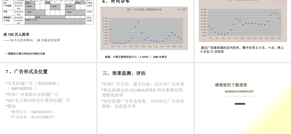Screen dimensions: 291x134
Task: Click the 共 100 万人民币 heading
Action: coord(16,35)
